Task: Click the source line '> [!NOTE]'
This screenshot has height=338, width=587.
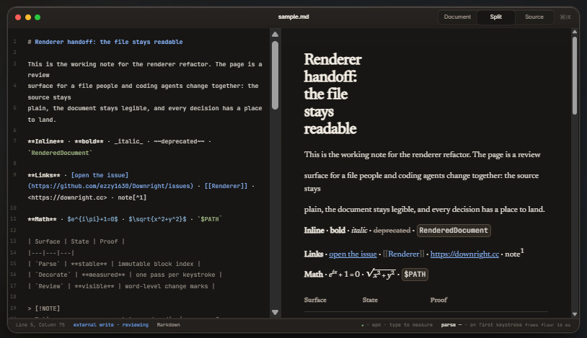Action: coord(44,308)
